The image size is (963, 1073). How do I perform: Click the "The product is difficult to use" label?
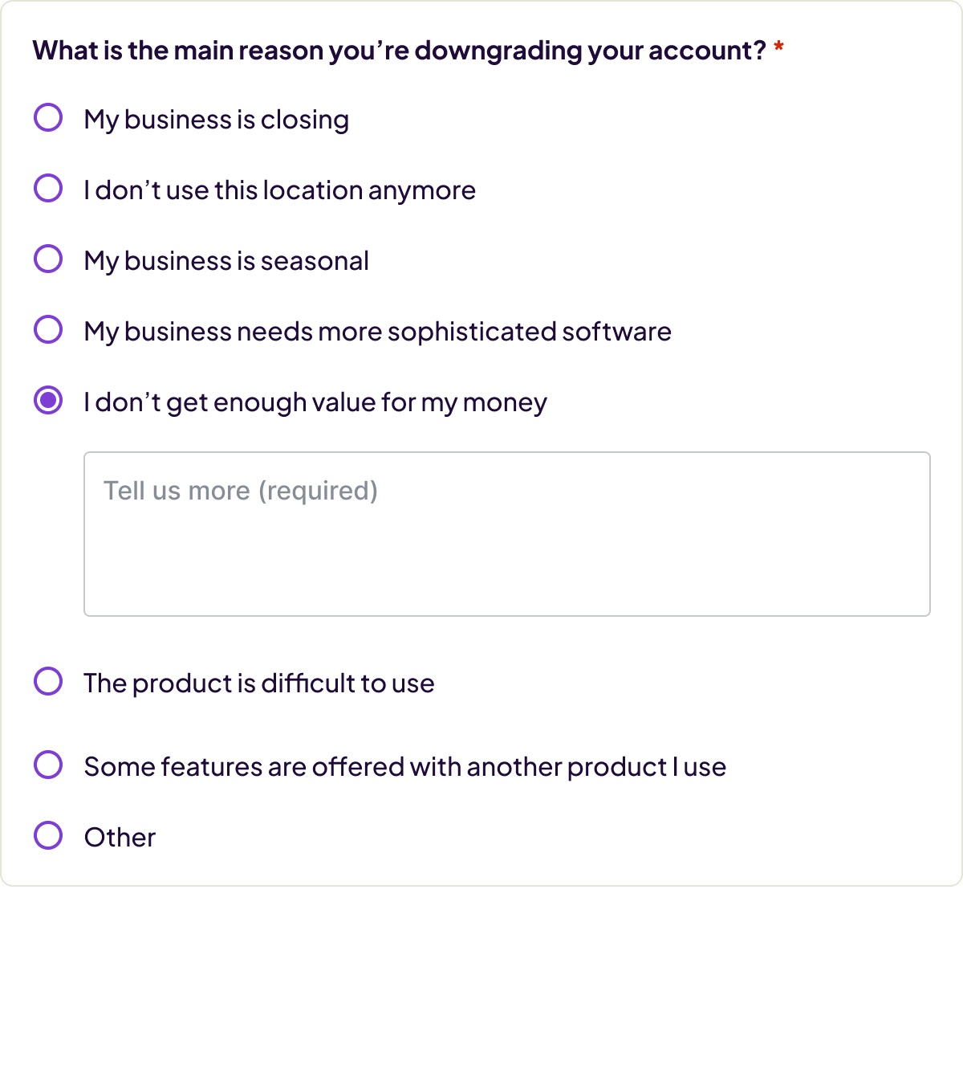click(x=259, y=683)
